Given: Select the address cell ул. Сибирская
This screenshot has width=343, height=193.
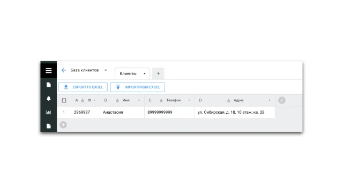Looking at the screenshot, I should (x=235, y=112).
